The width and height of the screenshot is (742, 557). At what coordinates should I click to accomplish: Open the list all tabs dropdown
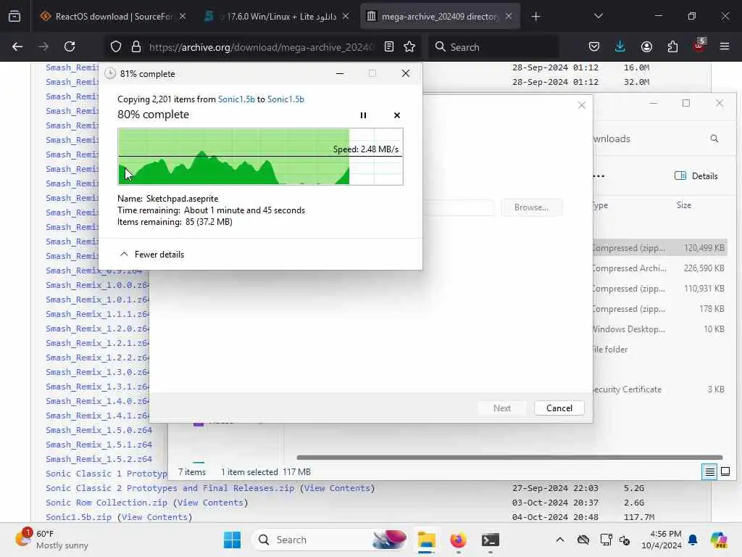tap(598, 17)
